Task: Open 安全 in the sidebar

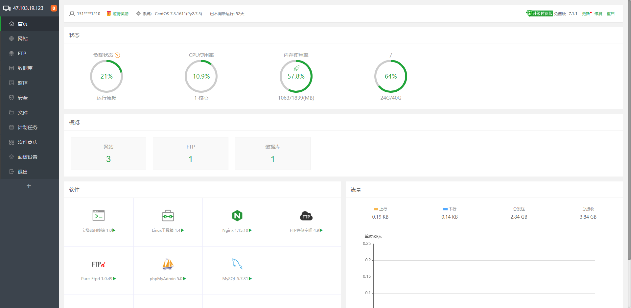Action: point(30,98)
